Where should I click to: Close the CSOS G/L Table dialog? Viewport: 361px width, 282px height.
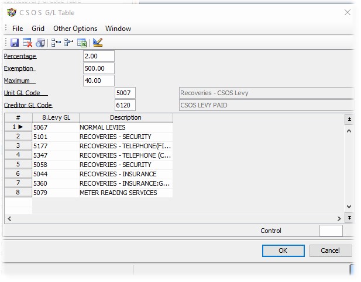[x=348, y=12]
